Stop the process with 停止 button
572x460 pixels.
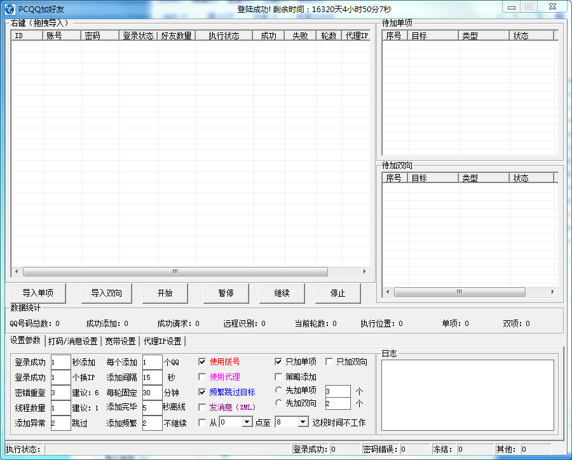click(x=337, y=293)
